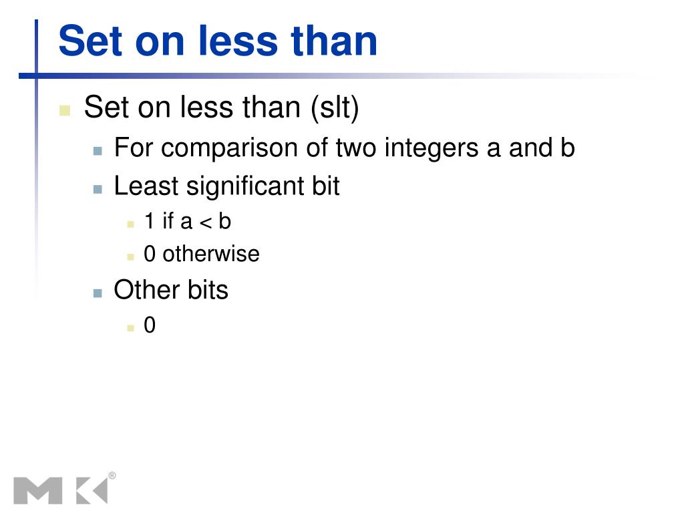Image resolution: width=684 pixels, height=513 pixels.
Task: Click the 0 below Other bits
Action: (x=150, y=325)
